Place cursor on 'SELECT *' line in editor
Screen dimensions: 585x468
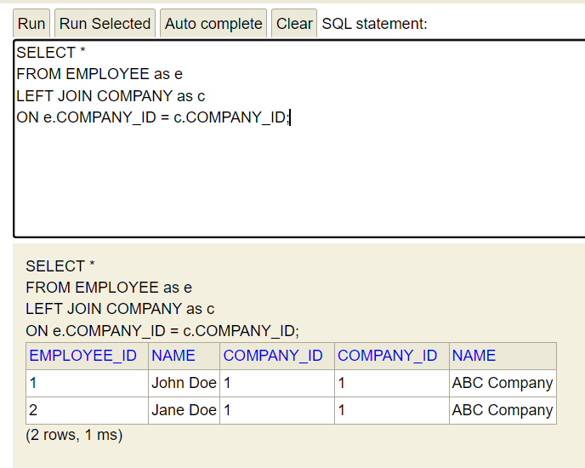tap(51, 53)
